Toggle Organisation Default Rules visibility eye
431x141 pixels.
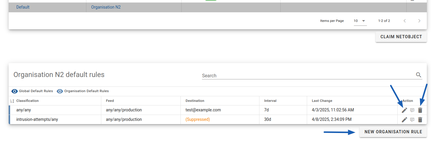pyautogui.click(x=60, y=91)
